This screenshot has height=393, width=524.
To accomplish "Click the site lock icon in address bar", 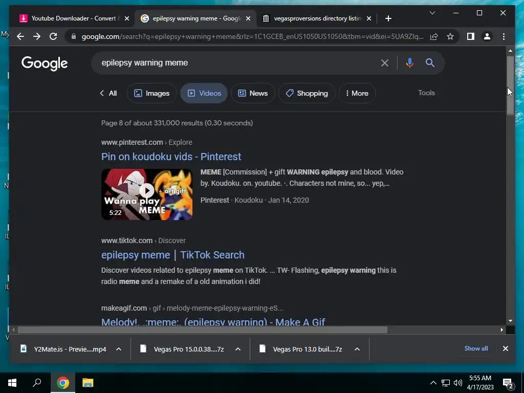I will pyautogui.click(x=74, y=36).
